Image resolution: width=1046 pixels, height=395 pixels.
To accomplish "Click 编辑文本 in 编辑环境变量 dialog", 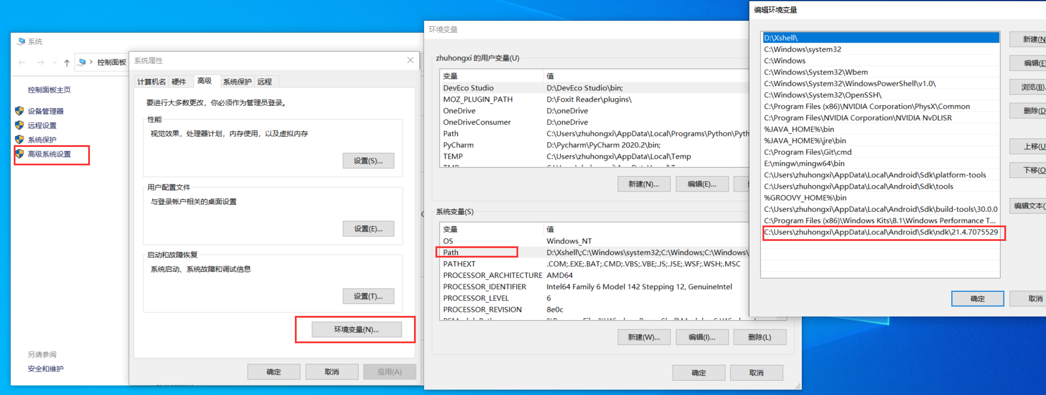I will coord(1028,206).
